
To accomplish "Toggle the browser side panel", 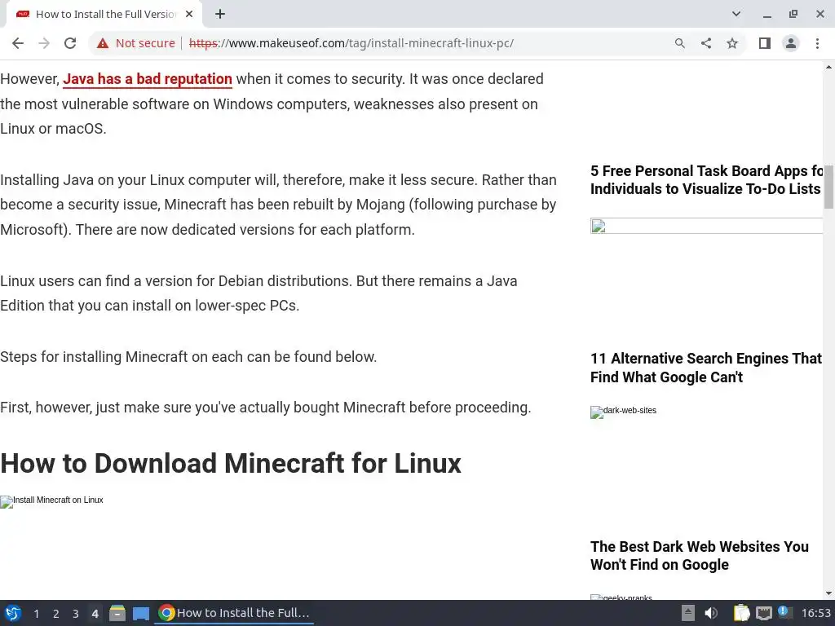I will [x=765, y=43].
